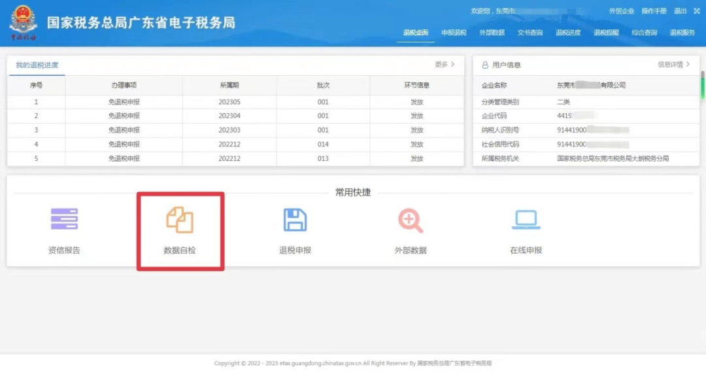Click the batch cell 014
The width and height of the screenshot is (706, 372).
[323, 144]
